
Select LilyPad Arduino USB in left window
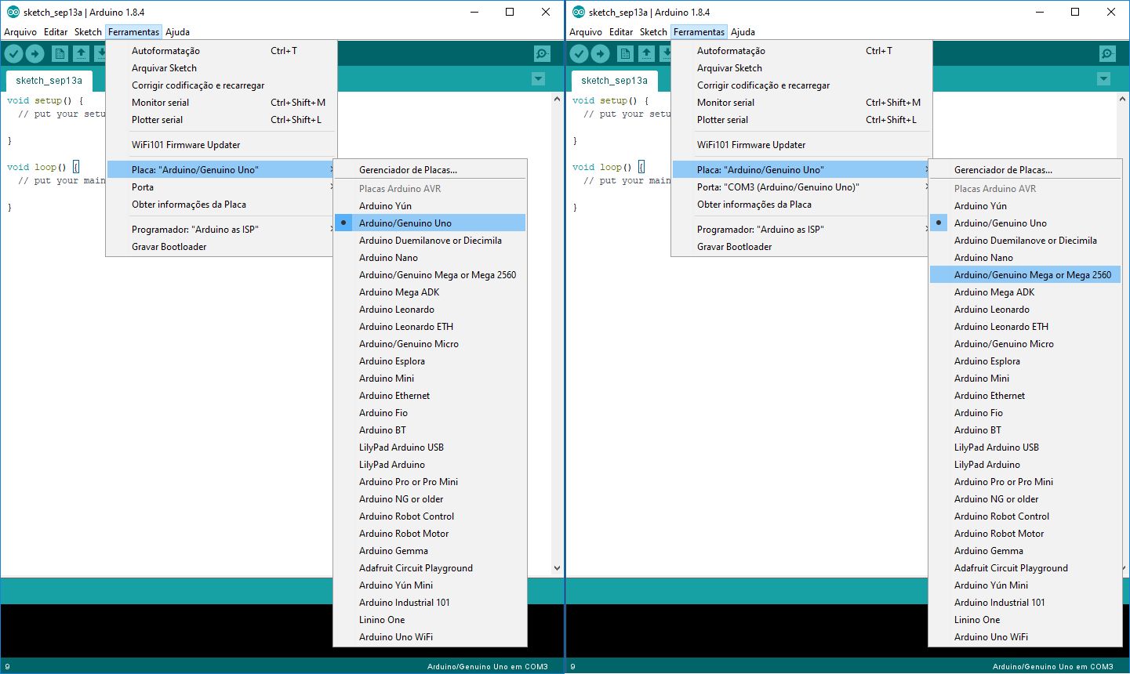(430, 448)
